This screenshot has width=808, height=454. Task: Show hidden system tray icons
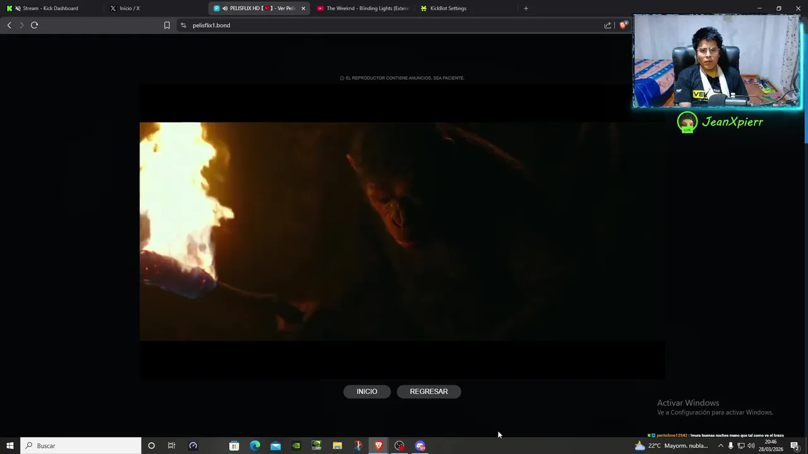click(721, 446)
